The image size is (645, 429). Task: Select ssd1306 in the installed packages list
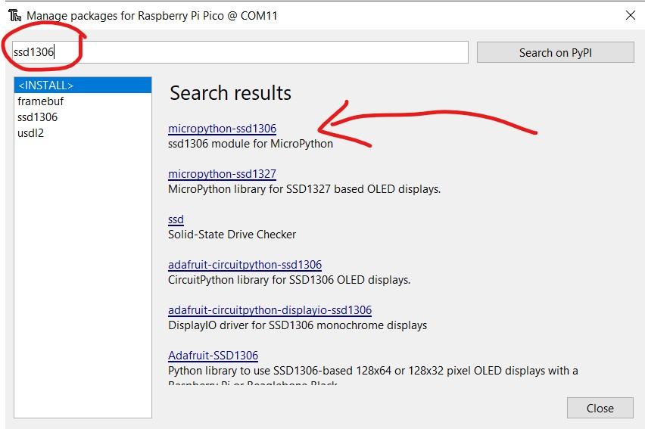[x=83, y=117]
